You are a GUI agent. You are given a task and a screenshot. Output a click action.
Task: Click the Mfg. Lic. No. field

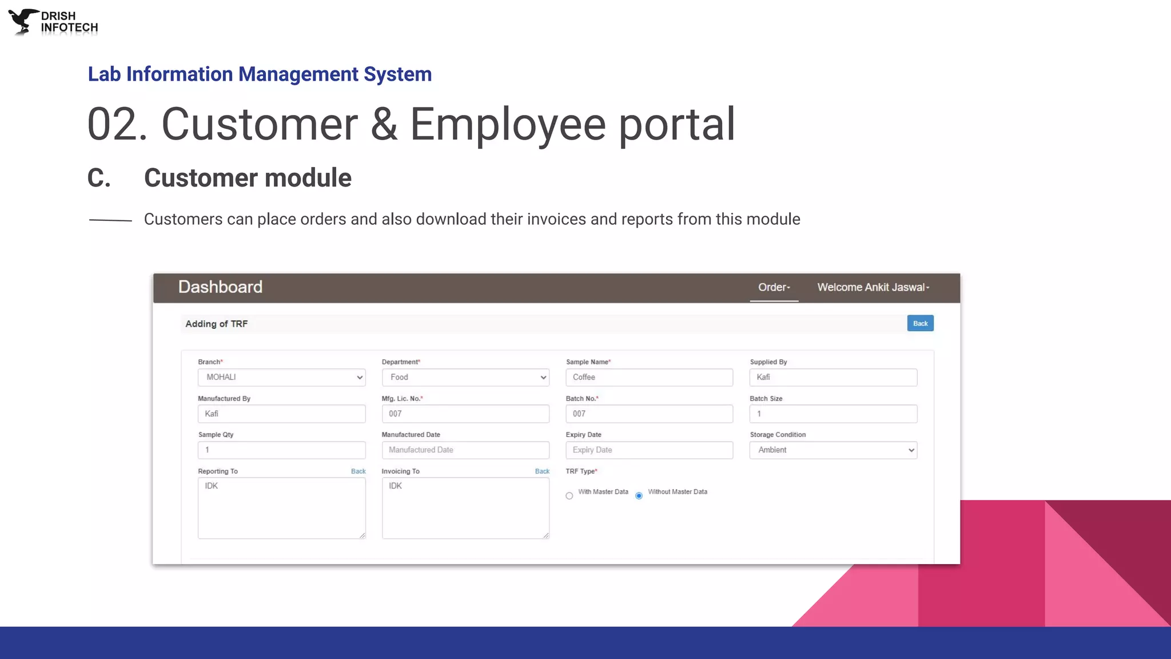pyautogui.click(x=465, y=414)
